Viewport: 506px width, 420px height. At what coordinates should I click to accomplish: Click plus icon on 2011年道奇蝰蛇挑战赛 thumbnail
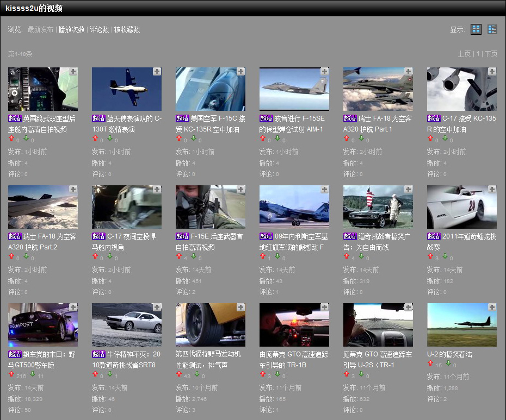click(x=492, y=190)
